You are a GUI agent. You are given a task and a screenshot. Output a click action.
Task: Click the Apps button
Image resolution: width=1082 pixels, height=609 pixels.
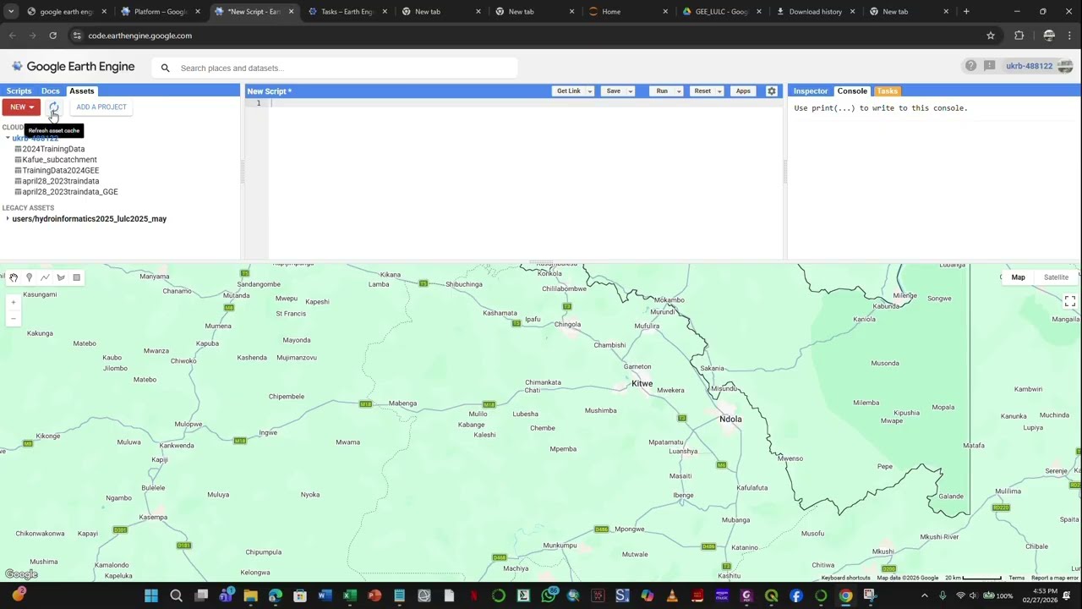(743, 91)
